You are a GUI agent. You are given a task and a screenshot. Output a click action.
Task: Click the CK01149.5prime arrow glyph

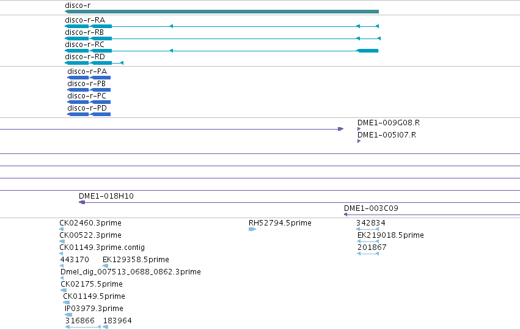coord(67,302)
